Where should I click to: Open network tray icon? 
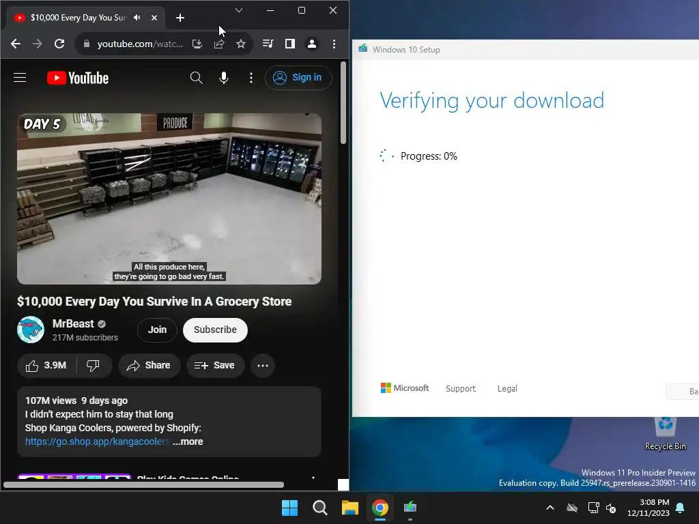click(x=593, y=508)
